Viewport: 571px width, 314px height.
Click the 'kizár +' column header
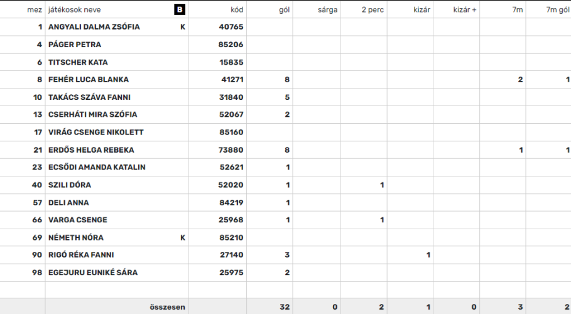click(465, 10)
